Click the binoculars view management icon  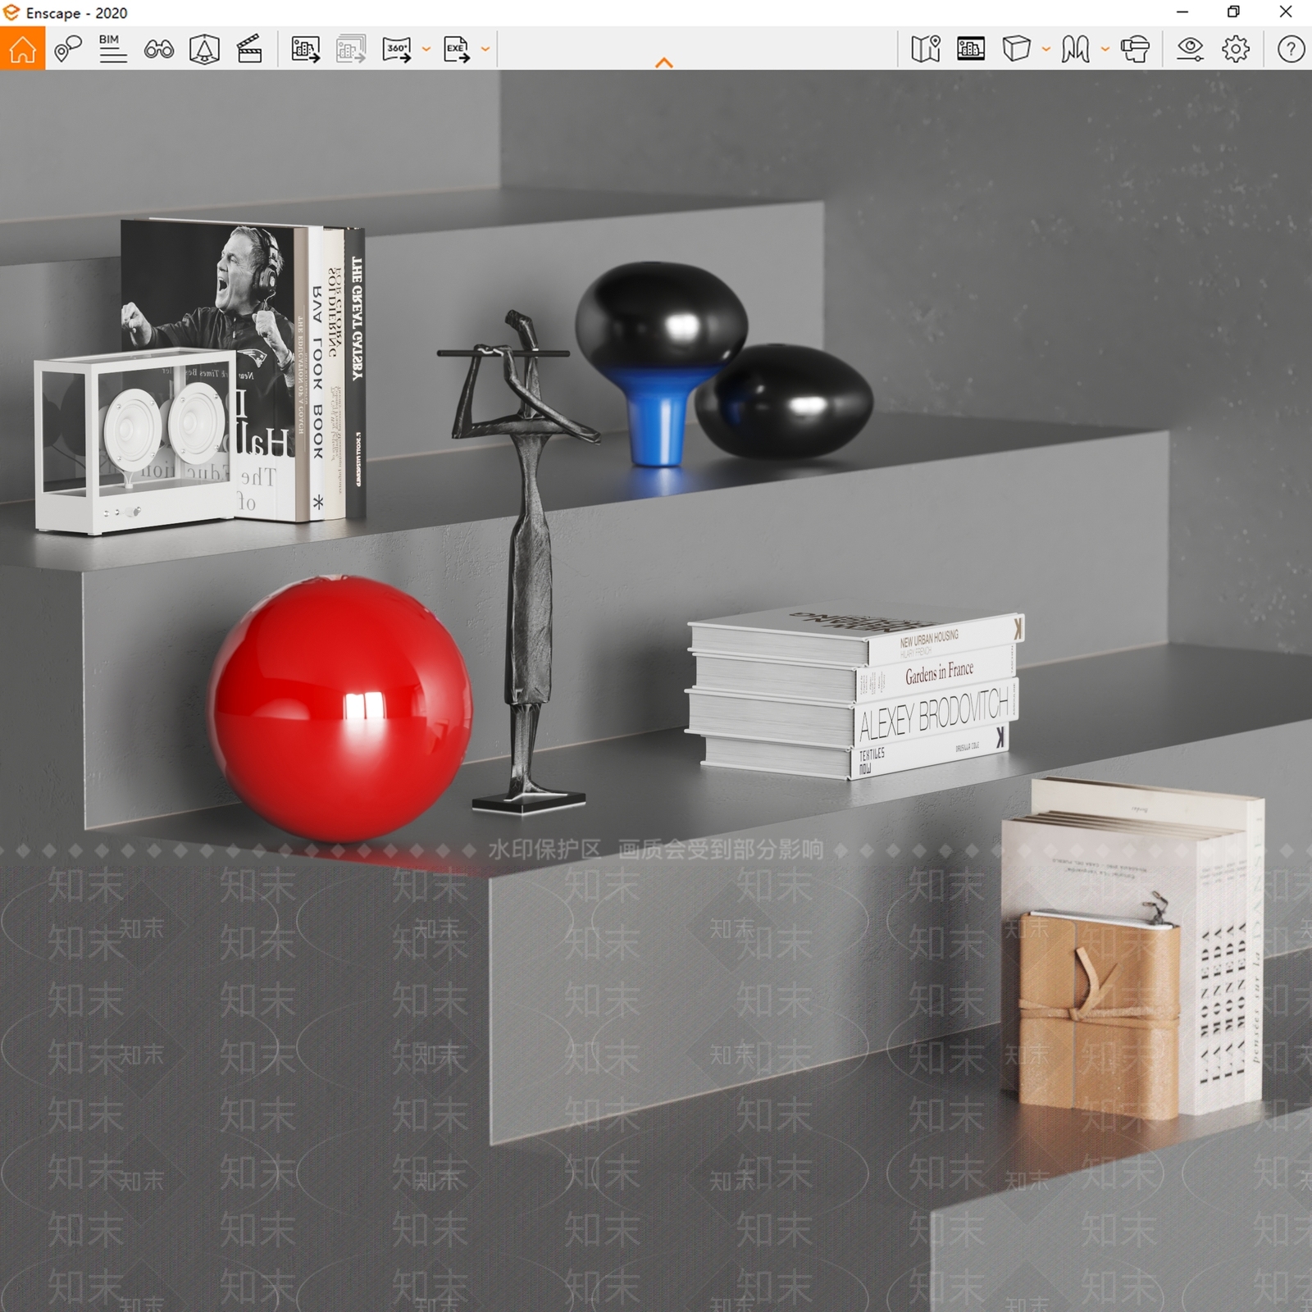point(158,50)
